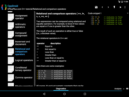Expand the Analysis panel chevron
Screen dimensions: 129x97
tap(124, 89)
